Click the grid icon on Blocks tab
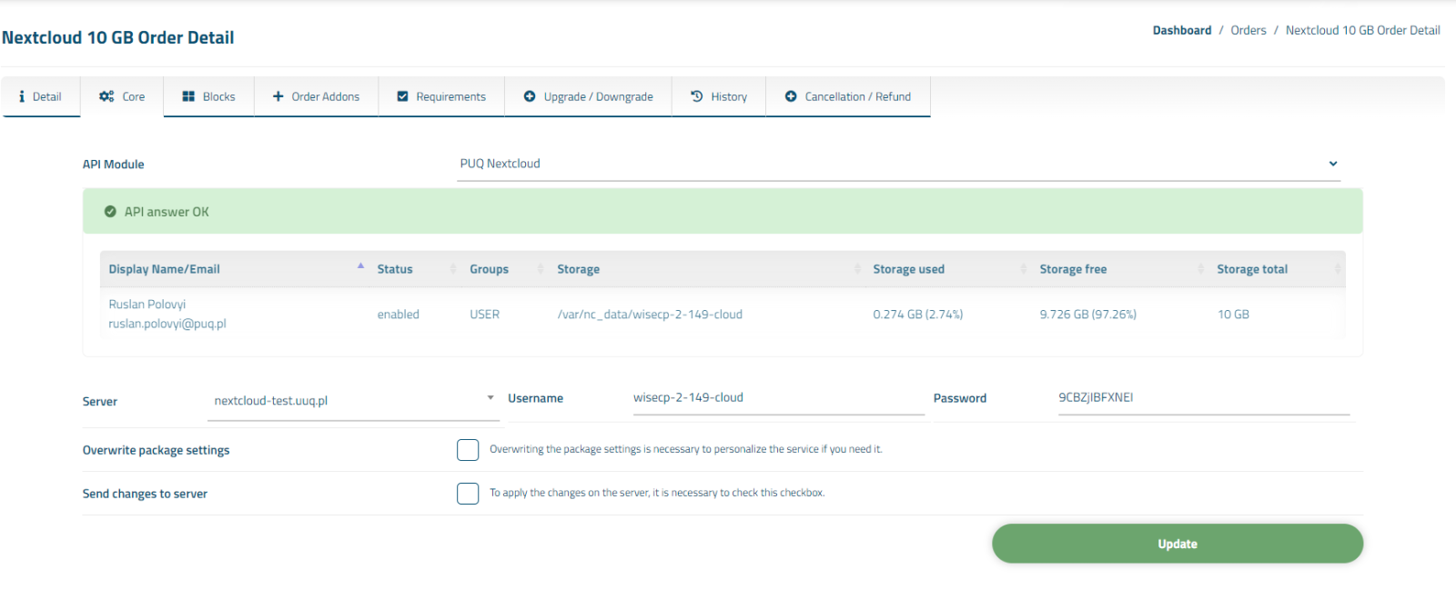 click(188, 96)
